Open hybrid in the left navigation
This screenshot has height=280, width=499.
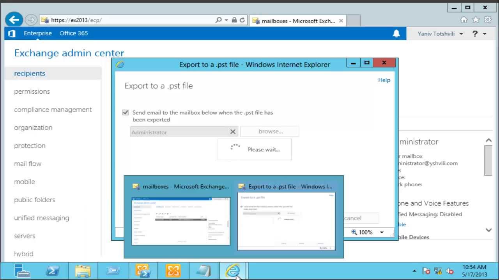24,254
